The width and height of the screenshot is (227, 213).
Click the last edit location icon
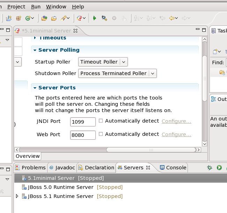[x=162, y=18]
